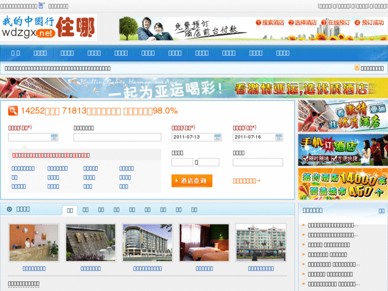Open the 看激情亚运 住优质酒店 side banner
This screenshot has height=291, width=388.
(x=343, y=116)
